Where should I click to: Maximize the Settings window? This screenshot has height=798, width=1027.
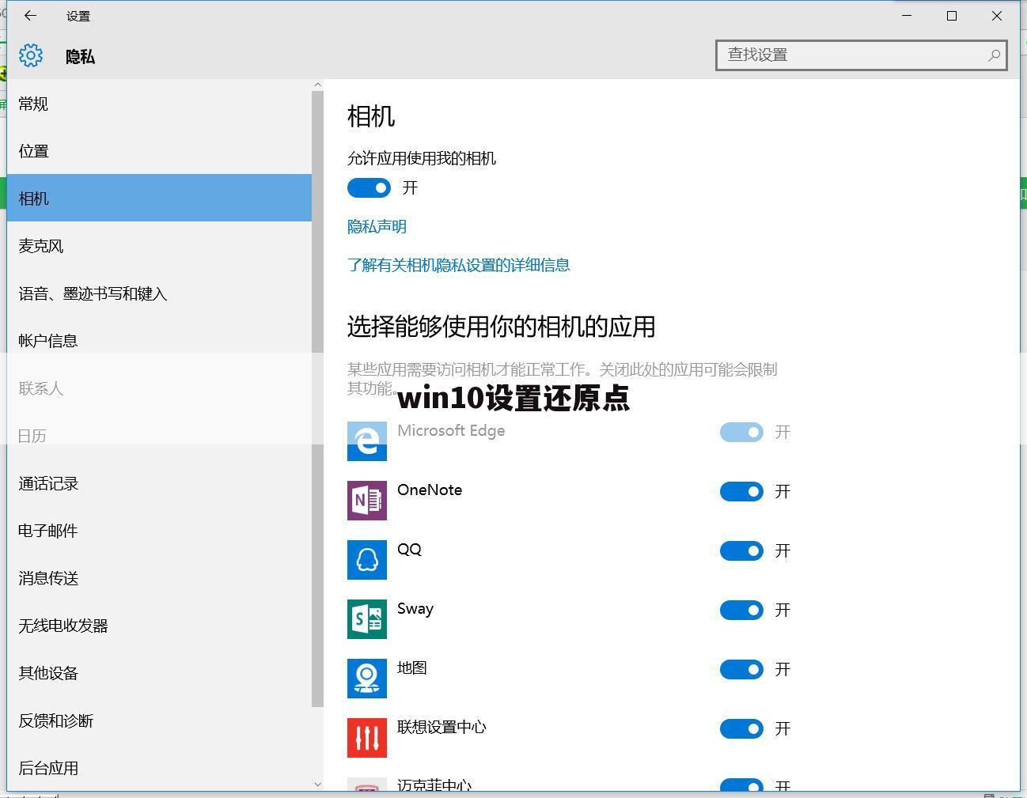tap(952, 16)
